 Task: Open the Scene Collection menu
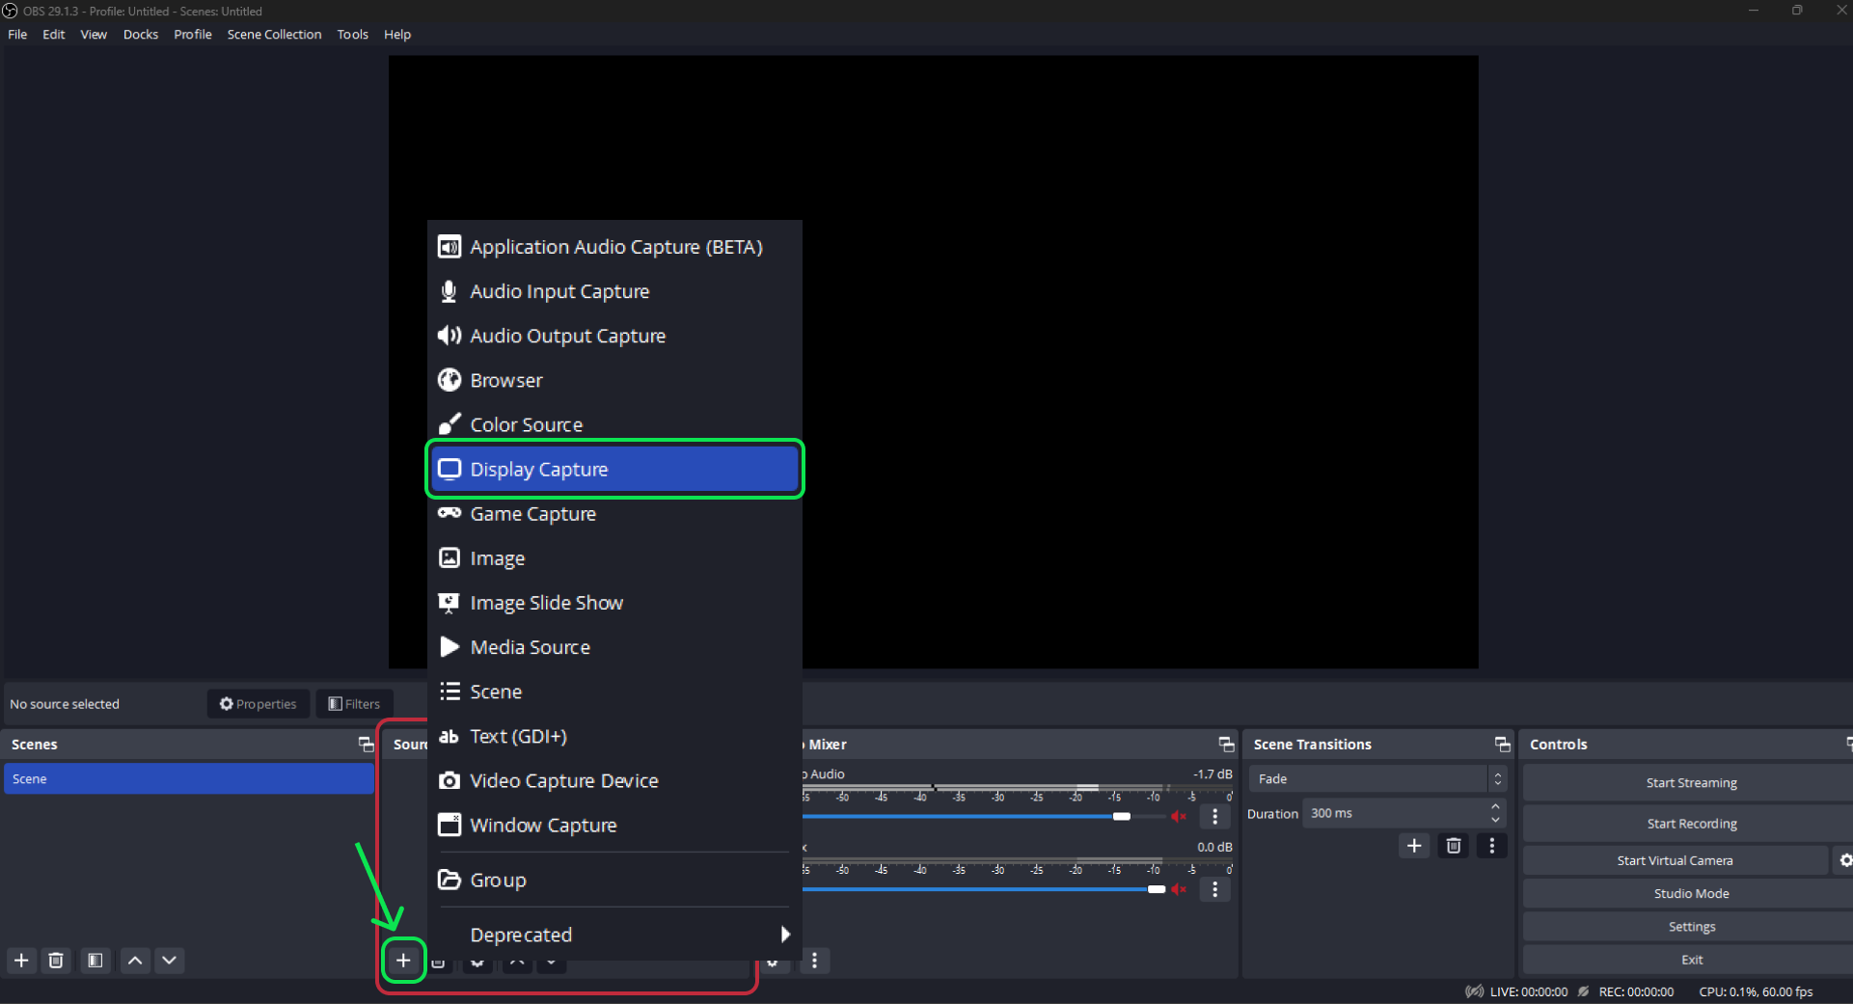coord(274,34)
